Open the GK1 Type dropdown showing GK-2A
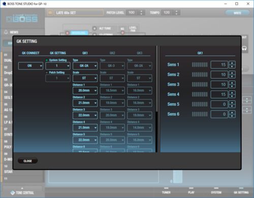Screen dimensions: 254x198 [x=85, y=66]
